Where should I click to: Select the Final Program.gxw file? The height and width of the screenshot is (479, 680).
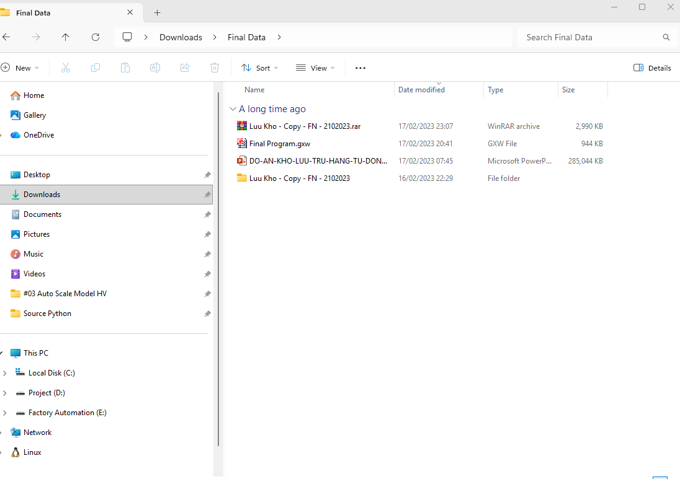(279, 144)
